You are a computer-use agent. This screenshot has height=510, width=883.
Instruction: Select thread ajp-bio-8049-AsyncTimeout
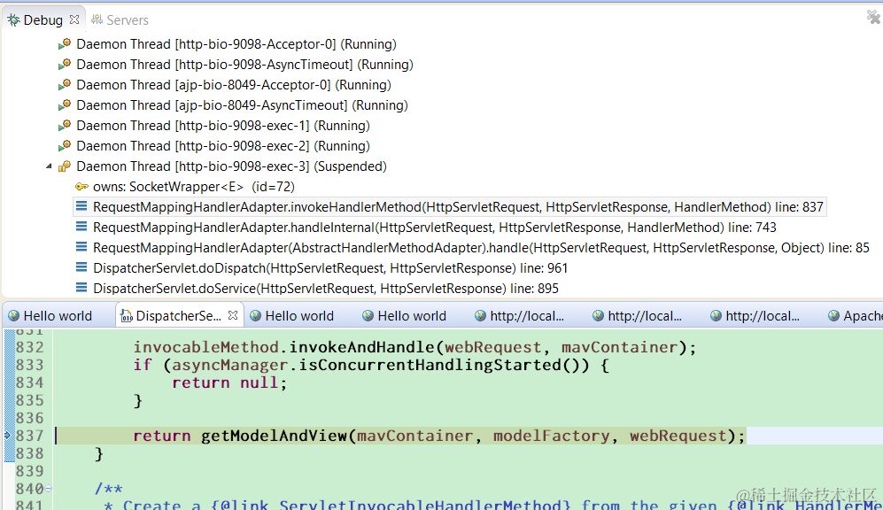(x=242, y=105)
